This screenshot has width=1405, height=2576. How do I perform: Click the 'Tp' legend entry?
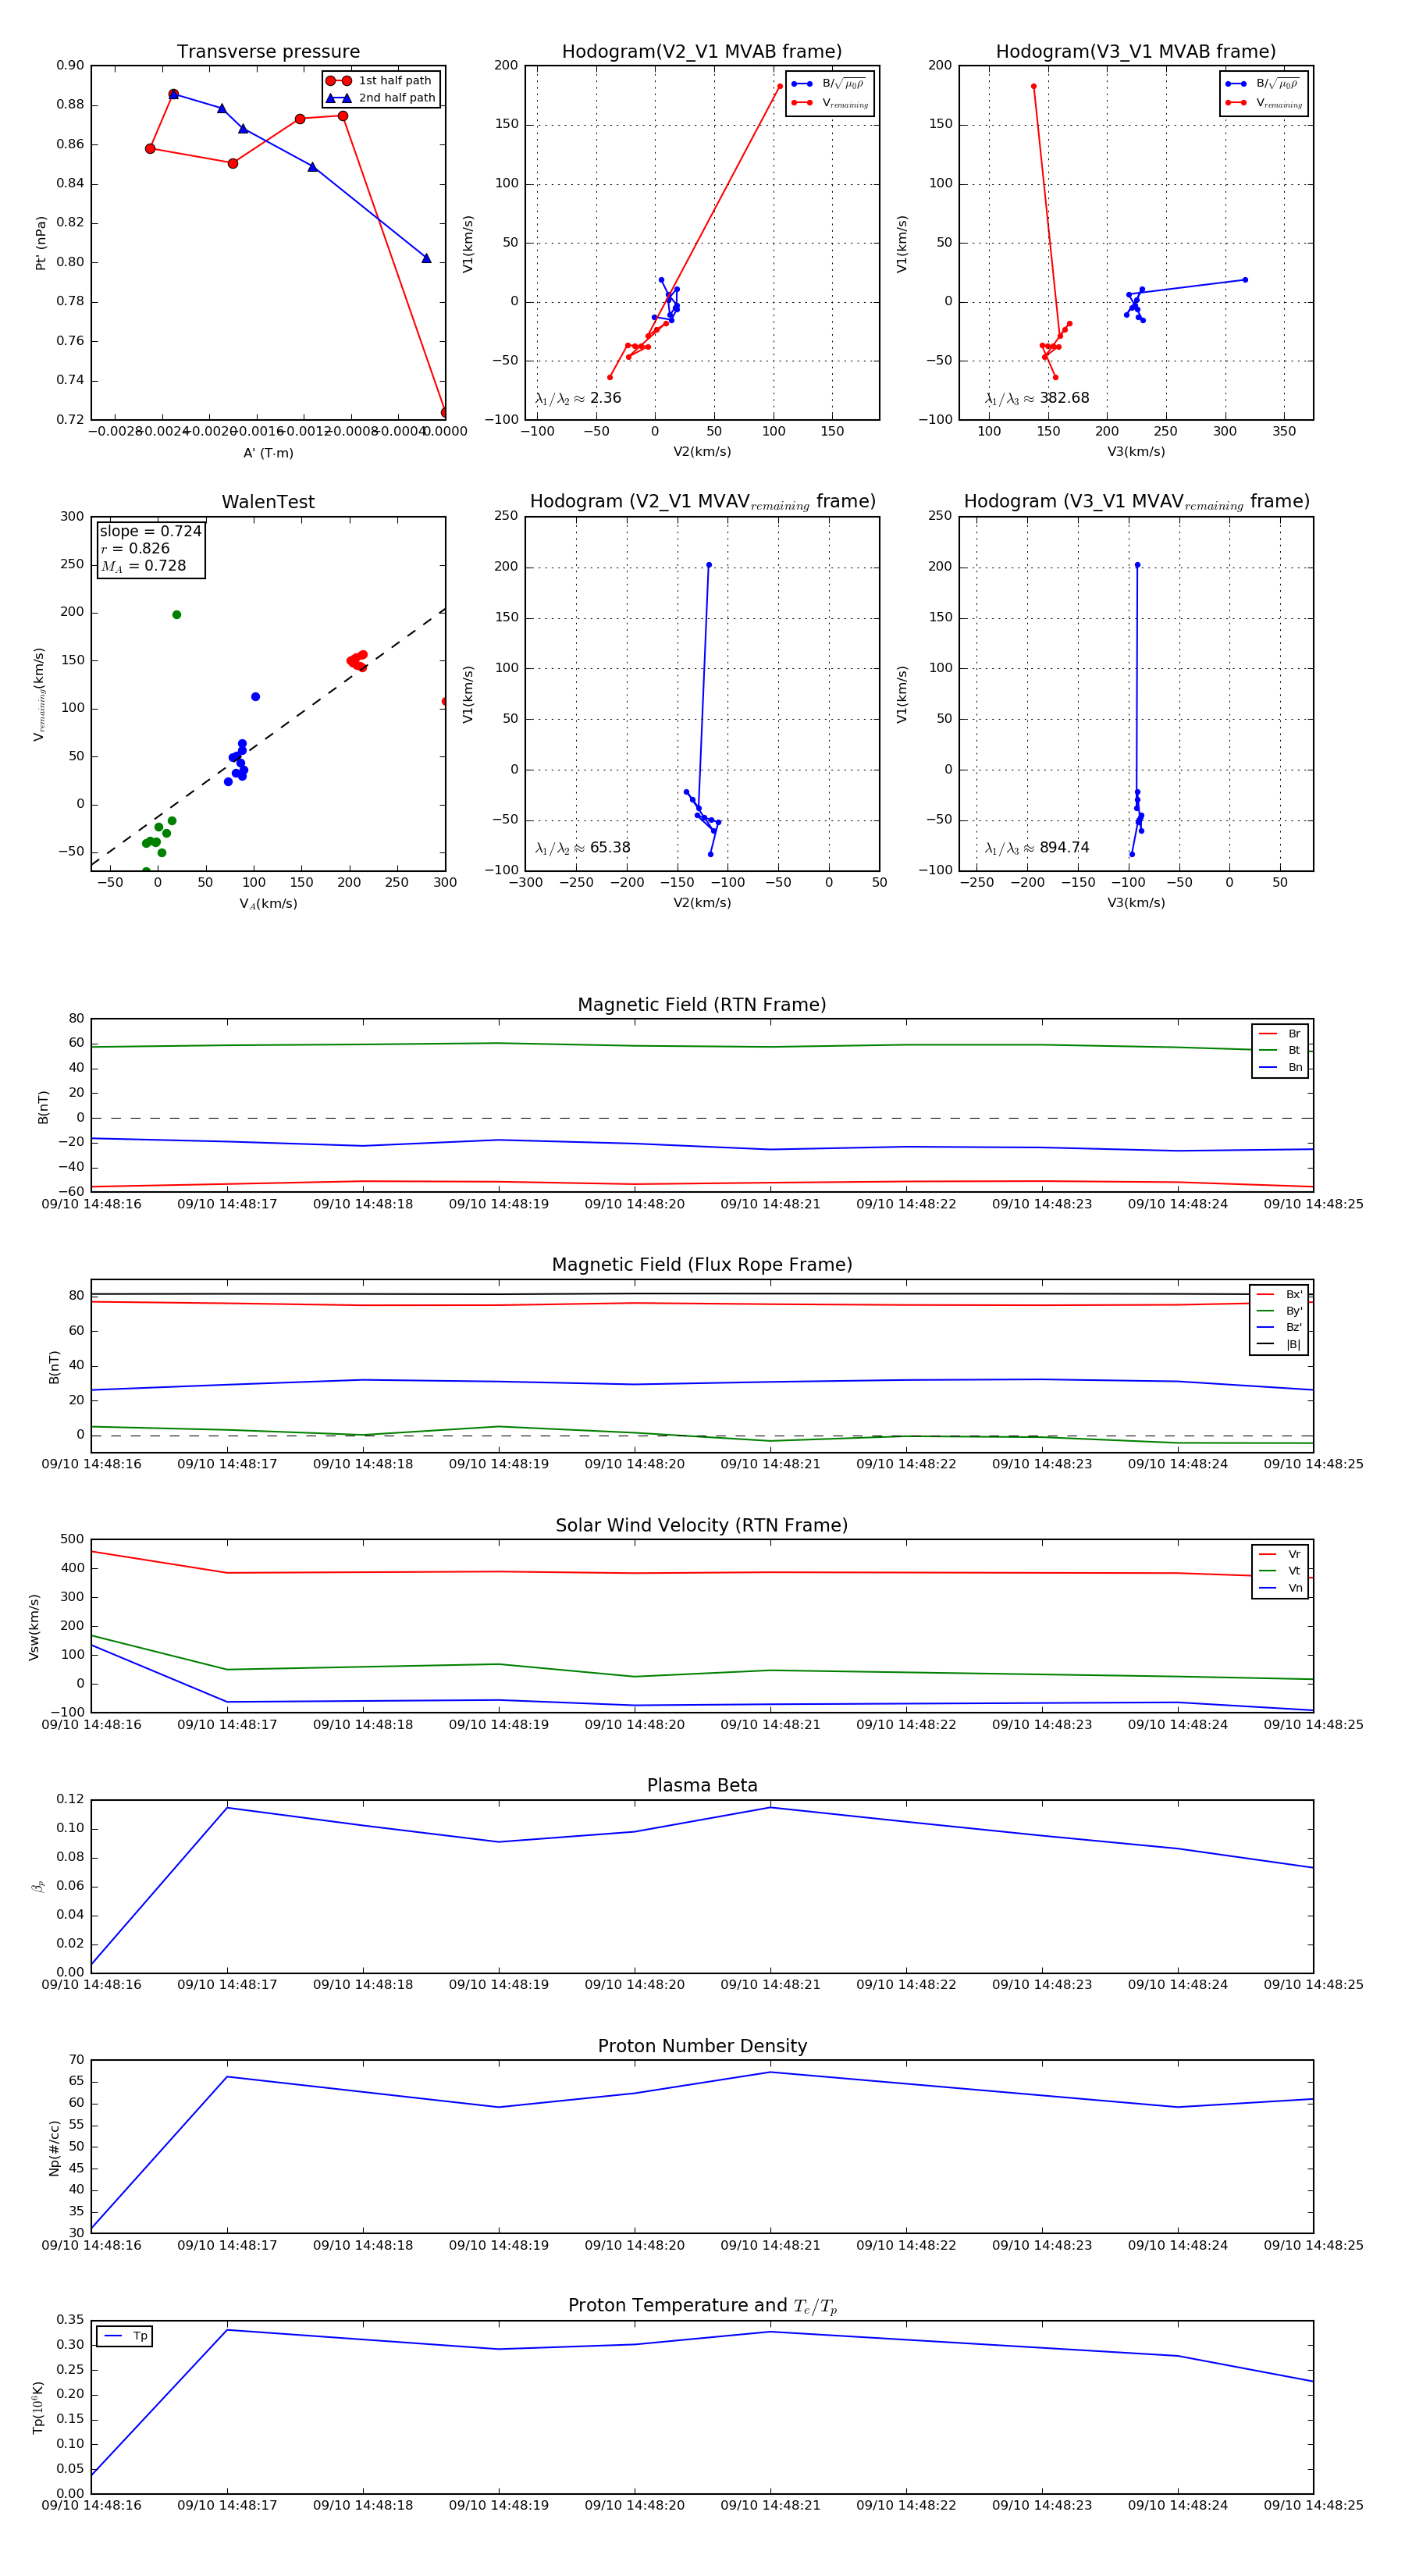(126, 2336)
